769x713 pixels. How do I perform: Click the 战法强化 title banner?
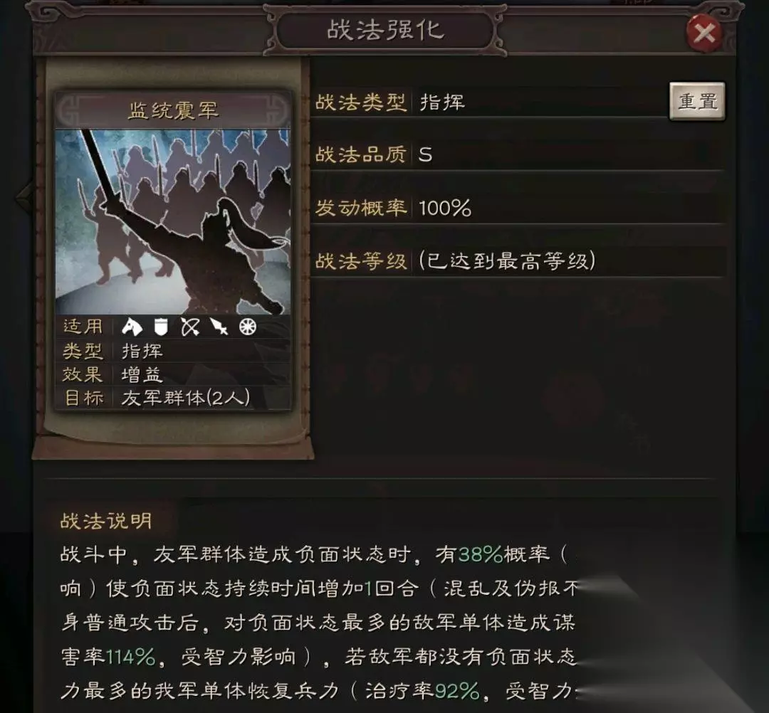385,31
